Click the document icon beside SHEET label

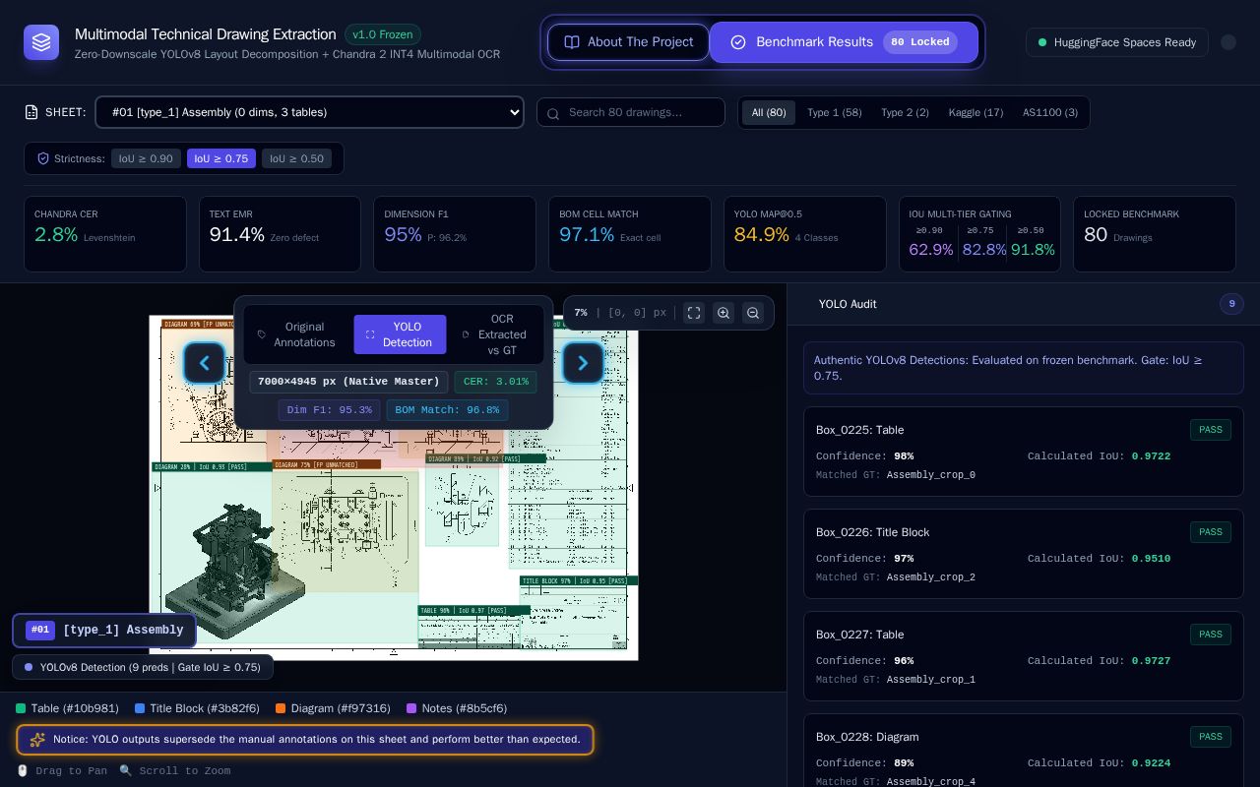pyautogui.click(x=31, y=112)
